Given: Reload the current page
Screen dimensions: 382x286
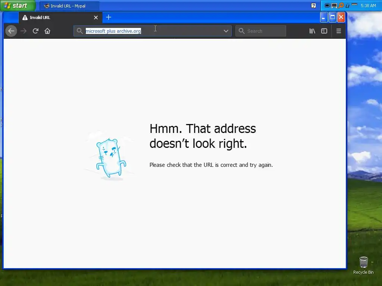Looking at the screenshot, I should [35, 31].
